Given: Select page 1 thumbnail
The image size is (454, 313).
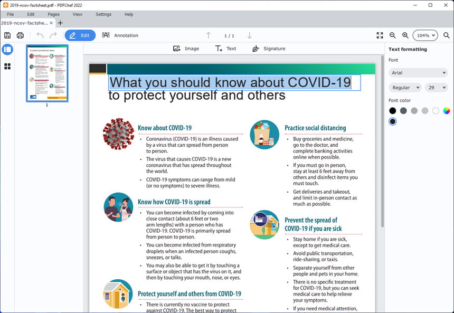Looking at the screenshot, I should click(x=47, y=73).
